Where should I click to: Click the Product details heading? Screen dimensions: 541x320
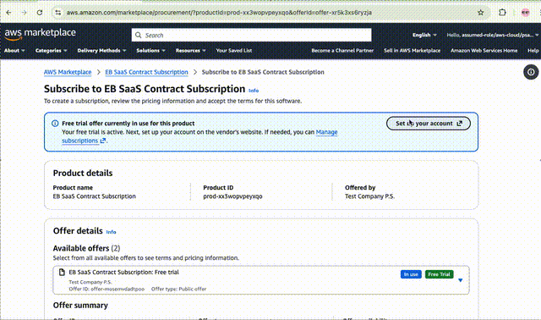pos(83,174)
